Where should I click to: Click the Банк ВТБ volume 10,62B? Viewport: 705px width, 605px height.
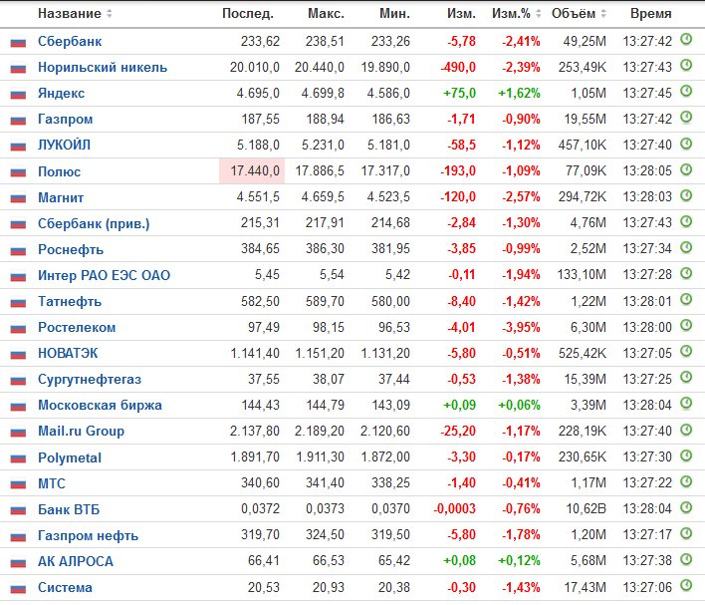586,508
